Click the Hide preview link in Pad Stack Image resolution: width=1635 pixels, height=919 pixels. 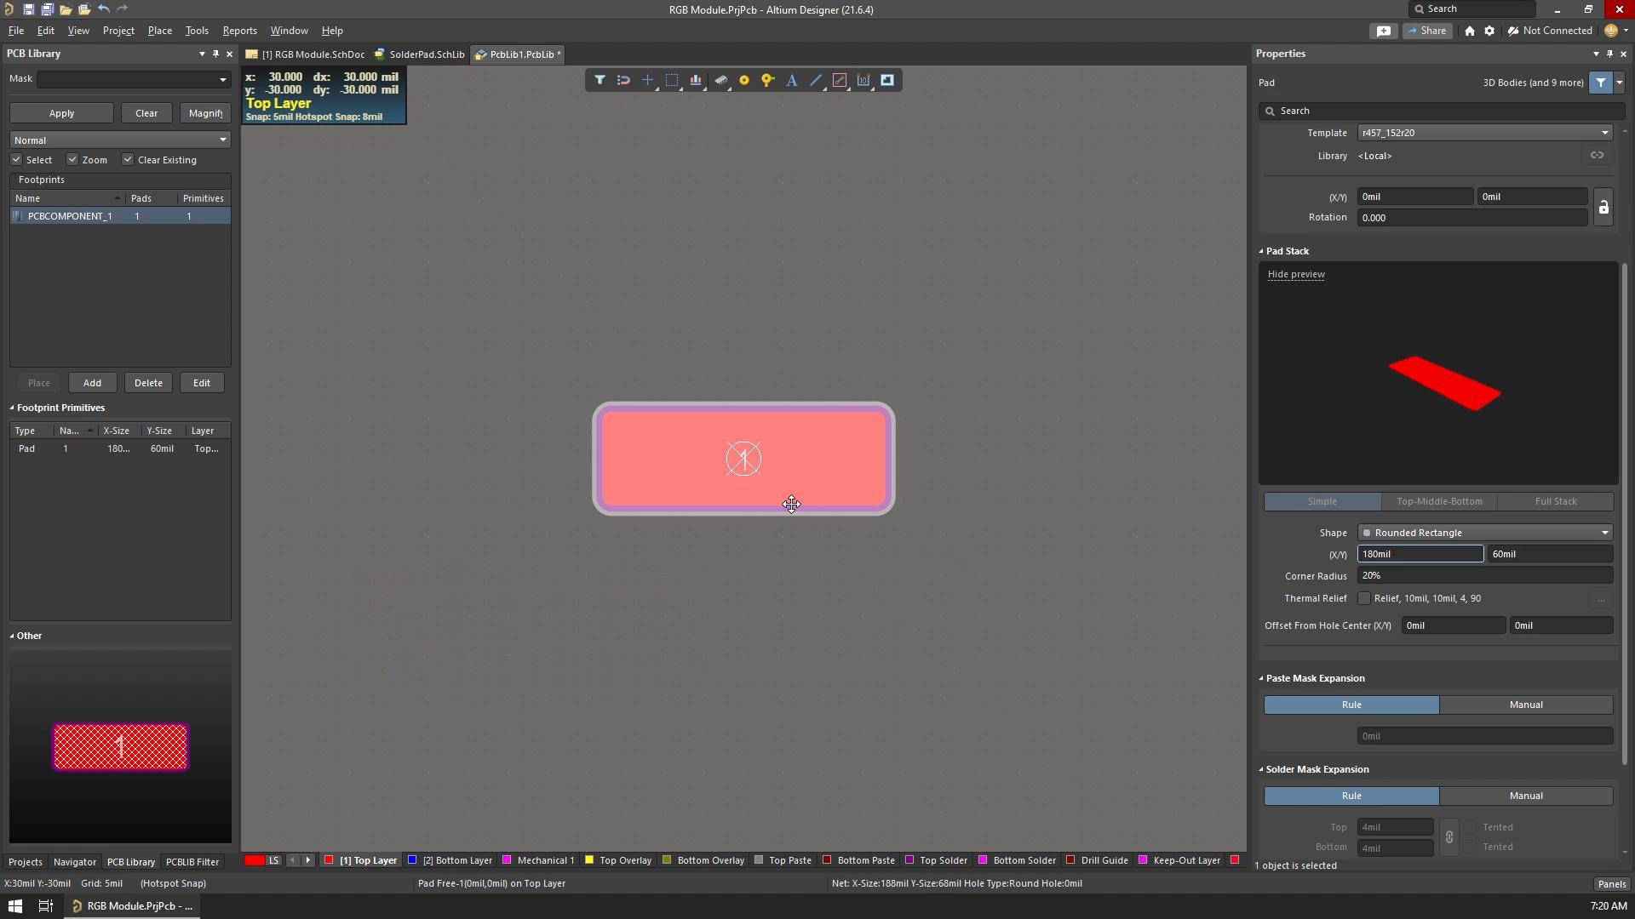[1295, 274]
